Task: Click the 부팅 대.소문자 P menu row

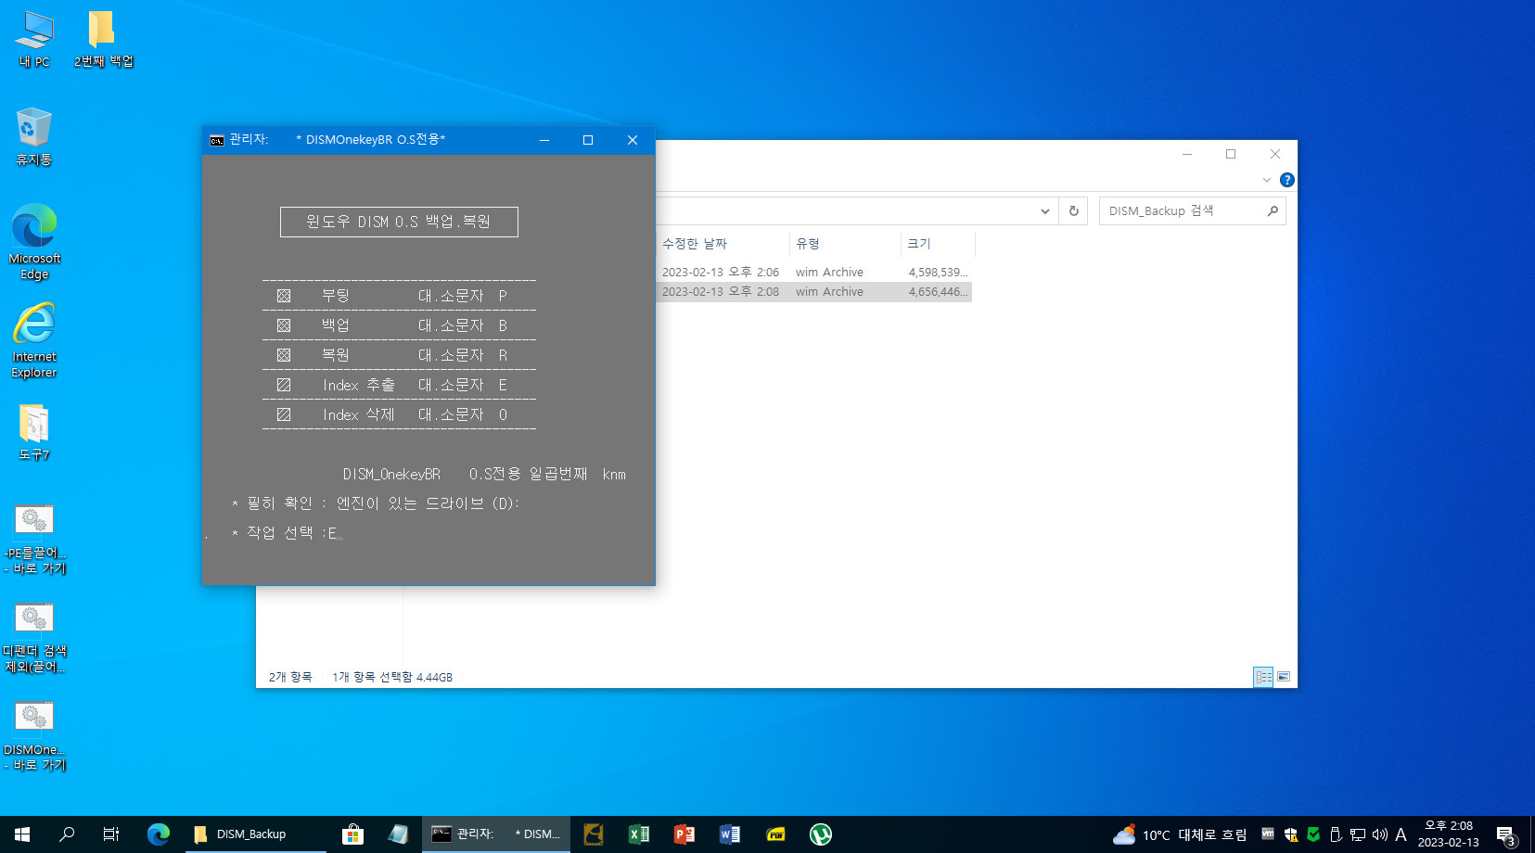Action: click(399, 296)
